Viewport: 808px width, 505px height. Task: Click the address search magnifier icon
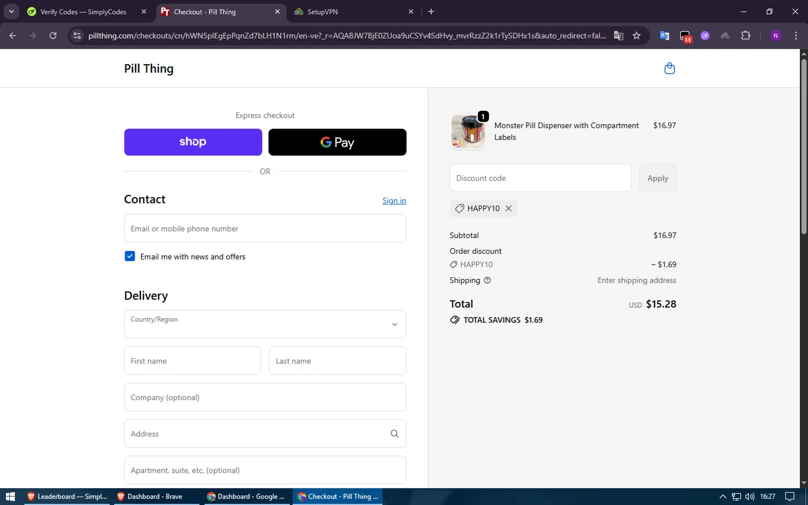[394, 434]
